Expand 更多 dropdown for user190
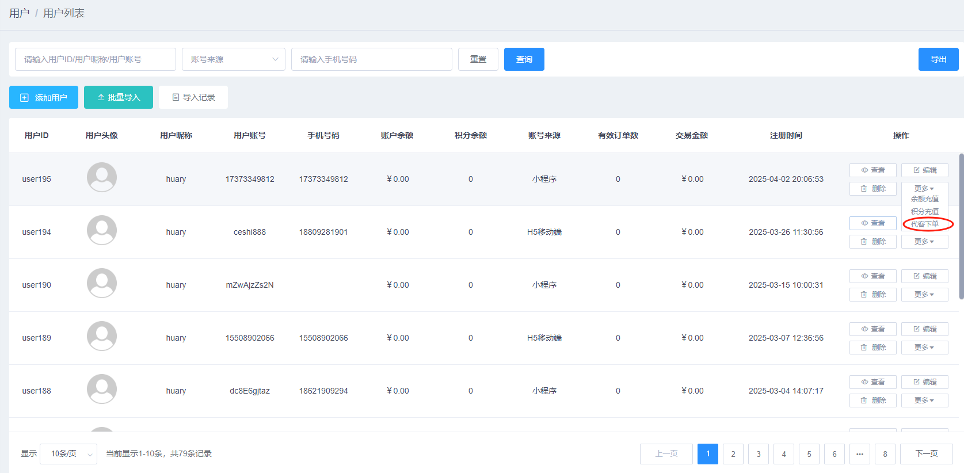964x473 pixels. click(x=924, y=295)
